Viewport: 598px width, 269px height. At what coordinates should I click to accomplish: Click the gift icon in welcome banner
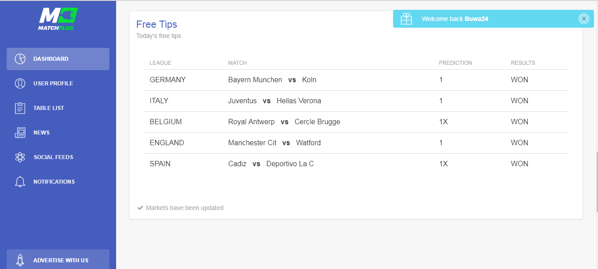point(406,19)
